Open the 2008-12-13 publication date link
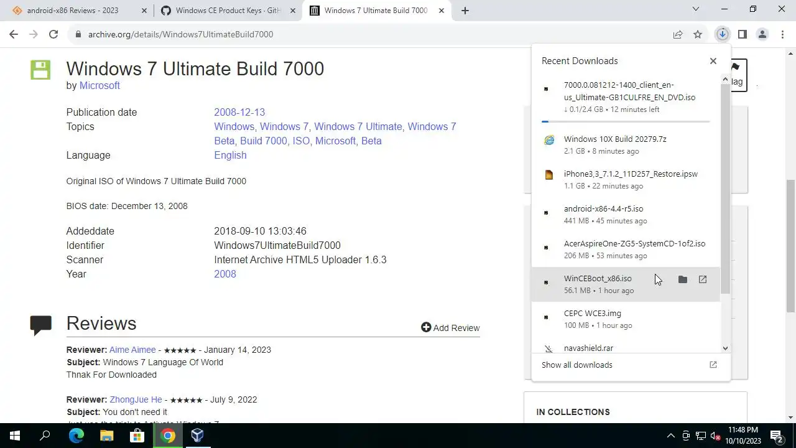Screen dimensions: 796x448 [239, 112]
